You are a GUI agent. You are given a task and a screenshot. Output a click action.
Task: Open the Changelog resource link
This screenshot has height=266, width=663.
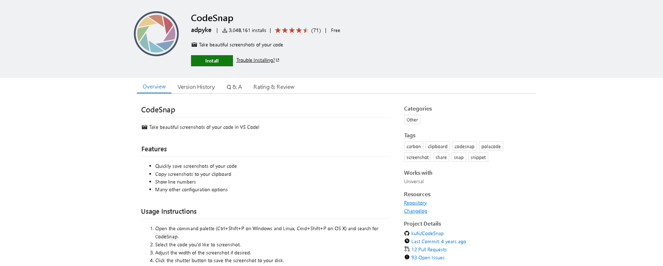[415, 211]
